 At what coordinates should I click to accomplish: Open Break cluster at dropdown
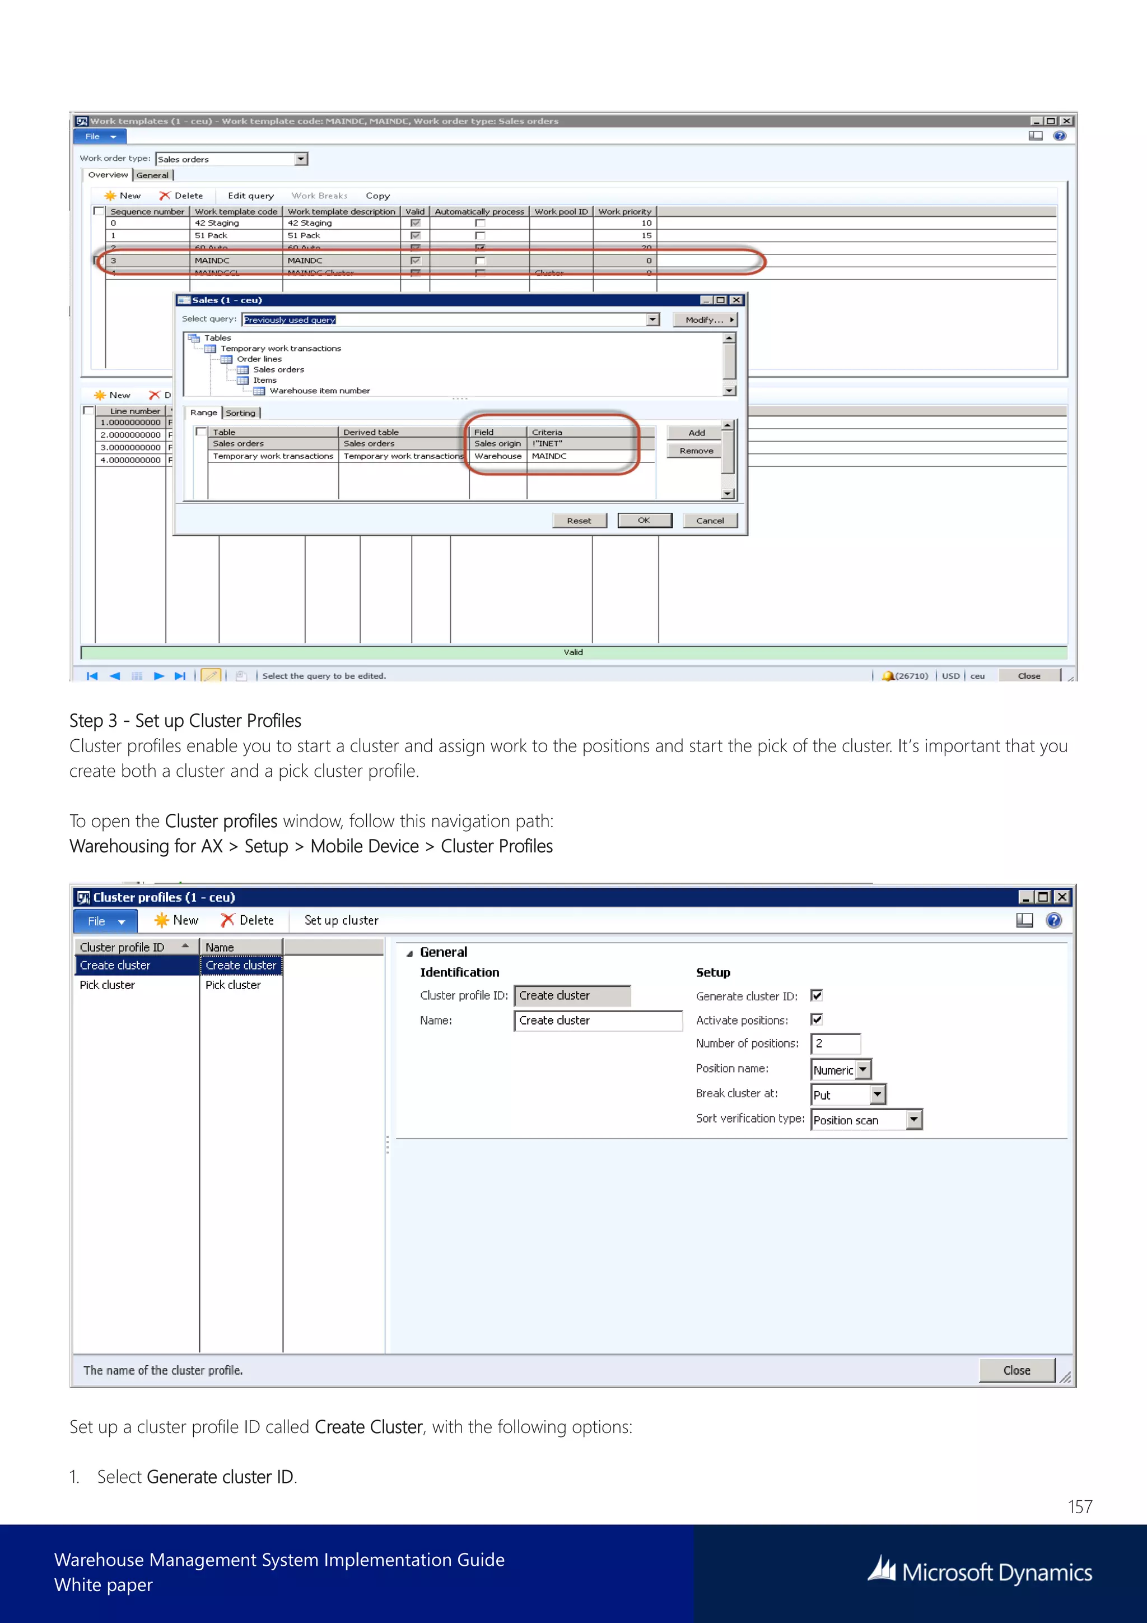click(877, 1095)
